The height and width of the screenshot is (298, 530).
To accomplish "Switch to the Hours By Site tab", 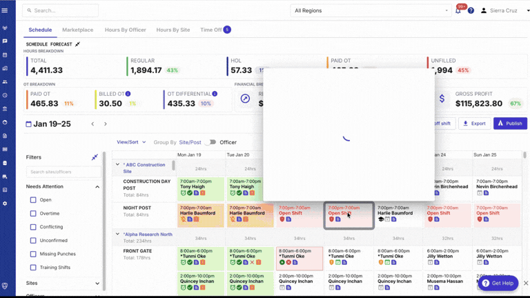I will (x=173, y=30).
